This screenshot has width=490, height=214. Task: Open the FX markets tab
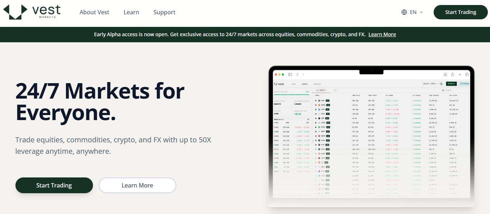coord(335,90)
